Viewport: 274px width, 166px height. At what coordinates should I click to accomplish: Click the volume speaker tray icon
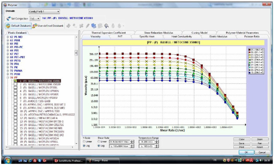261,161
